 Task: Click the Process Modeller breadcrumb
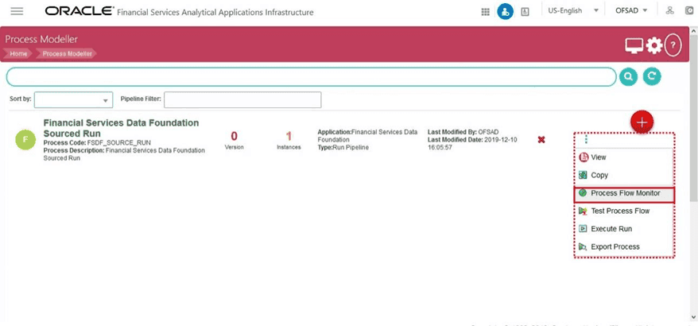pos(67,54)
